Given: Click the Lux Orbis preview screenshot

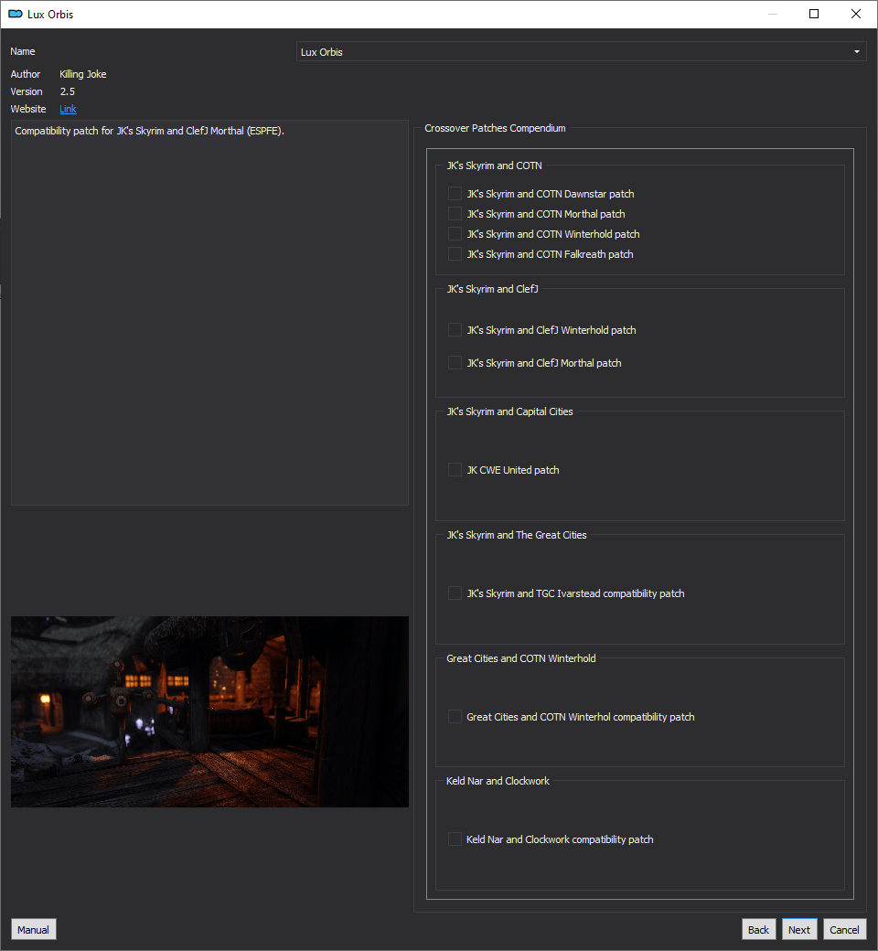Looking at the screenshot, I should 209,711.
